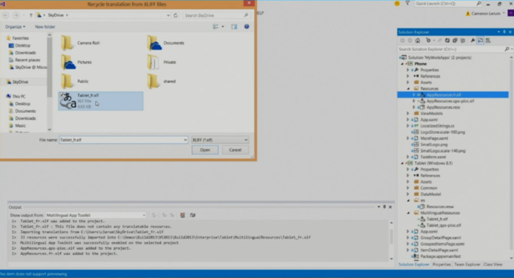Collapse the Phone project node
The height and width of the screenshot is (278, 514).
tap(403, 64)
